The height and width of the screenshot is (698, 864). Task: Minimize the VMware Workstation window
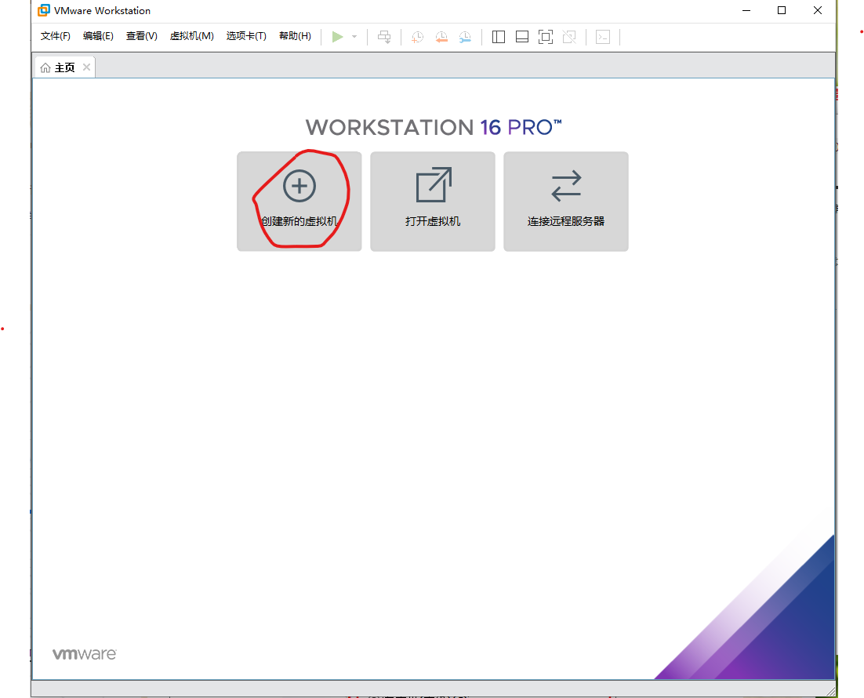746,10
